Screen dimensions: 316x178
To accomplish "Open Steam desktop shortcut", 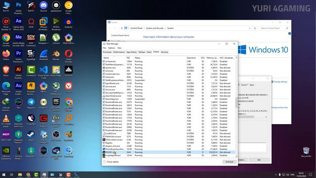I will click(31, 136).
